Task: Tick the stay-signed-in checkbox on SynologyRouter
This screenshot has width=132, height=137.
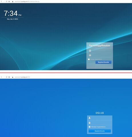Action: coord(89,59)
